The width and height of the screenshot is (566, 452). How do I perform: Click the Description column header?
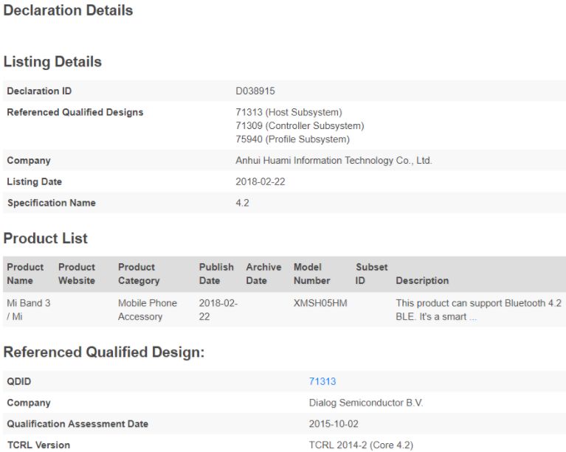pos(422,280)
